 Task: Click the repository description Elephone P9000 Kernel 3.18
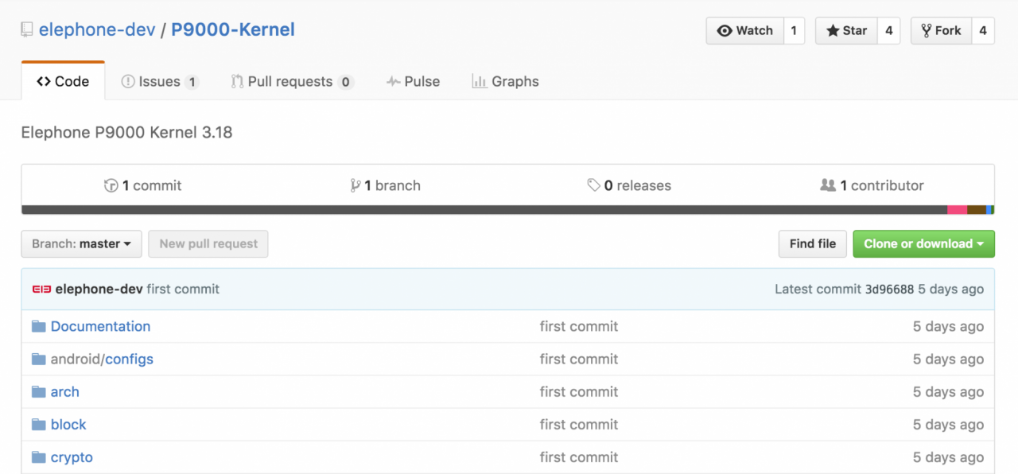(x=127, y=133)
